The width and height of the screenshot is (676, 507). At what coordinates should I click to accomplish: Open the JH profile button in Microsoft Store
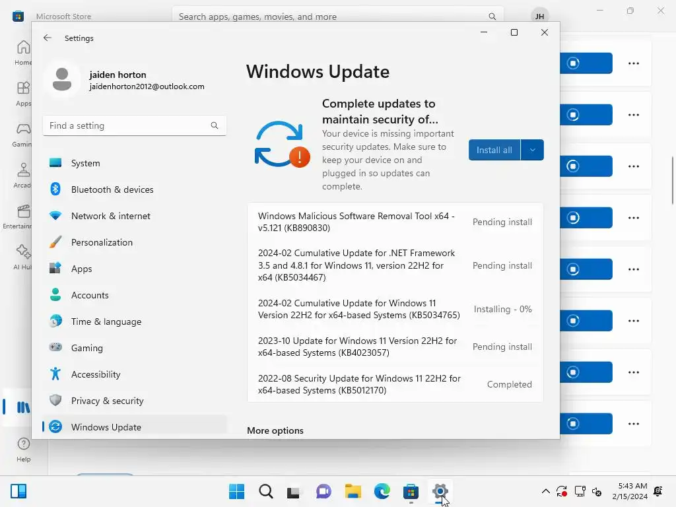click(539, 17)
